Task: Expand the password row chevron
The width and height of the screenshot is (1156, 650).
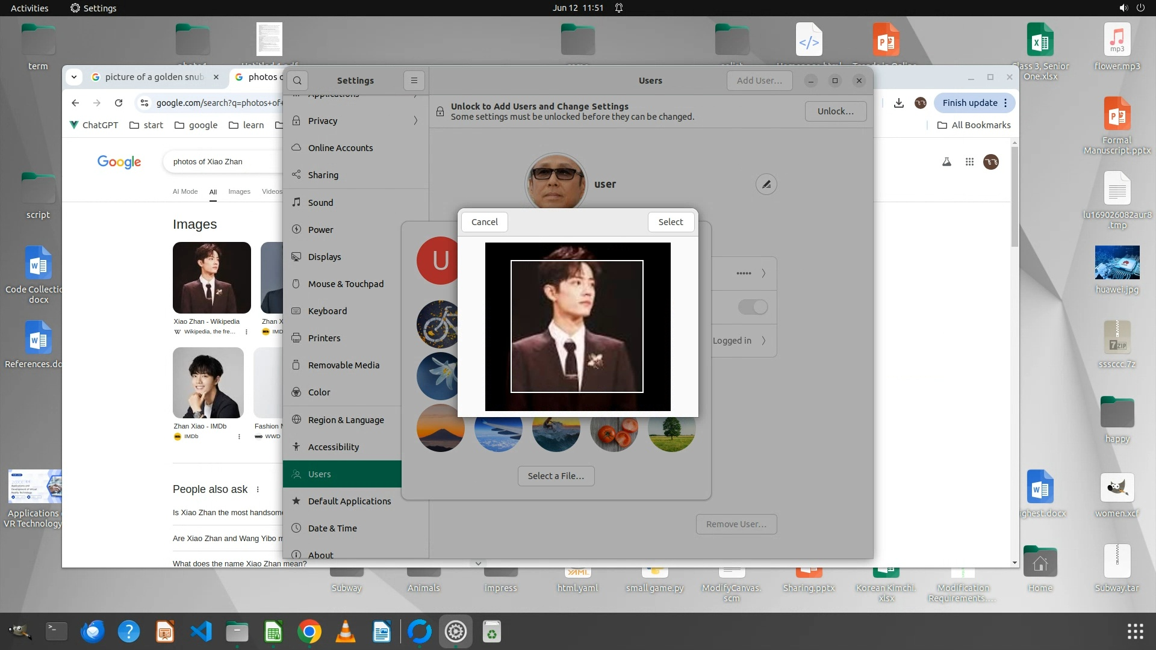Action: pos(763,273)
